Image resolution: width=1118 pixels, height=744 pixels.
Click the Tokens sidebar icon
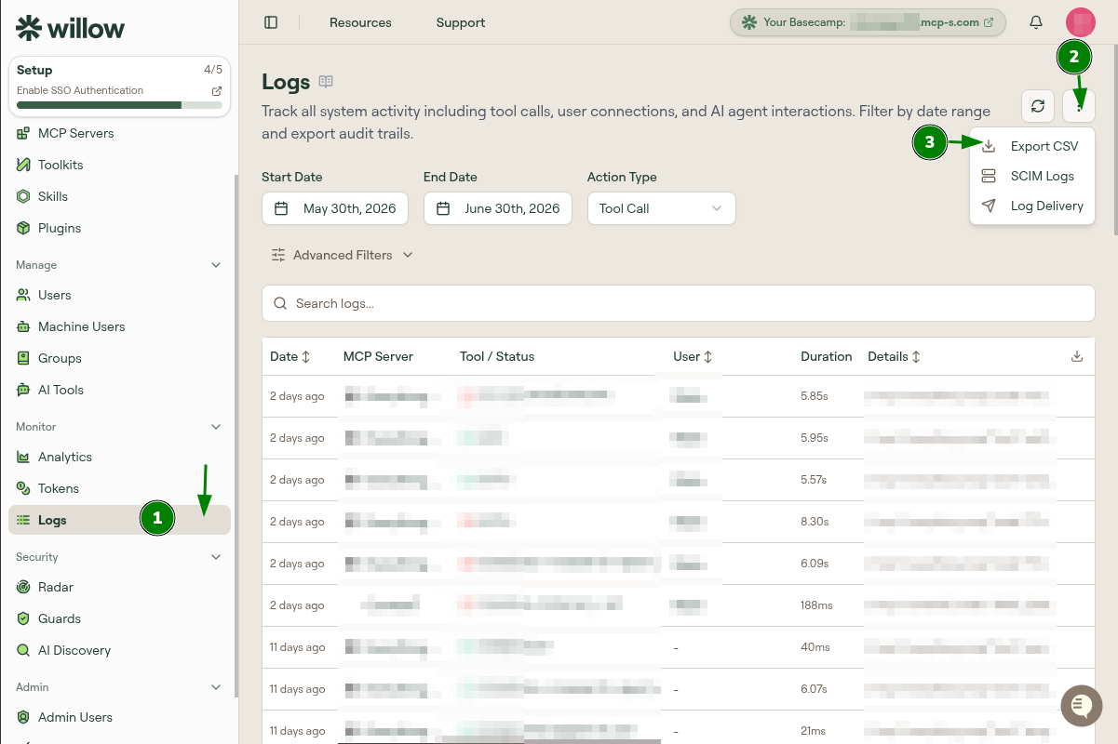point(23,488)
